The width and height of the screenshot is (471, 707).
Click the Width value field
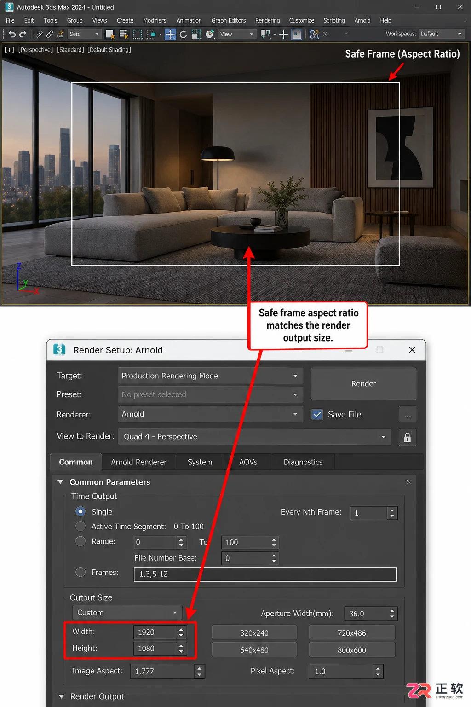(155, 632)
